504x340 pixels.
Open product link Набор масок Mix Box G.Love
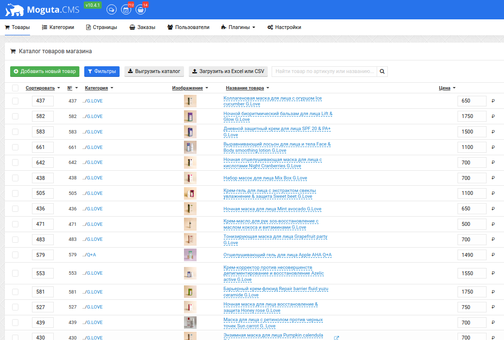point(265,178)
